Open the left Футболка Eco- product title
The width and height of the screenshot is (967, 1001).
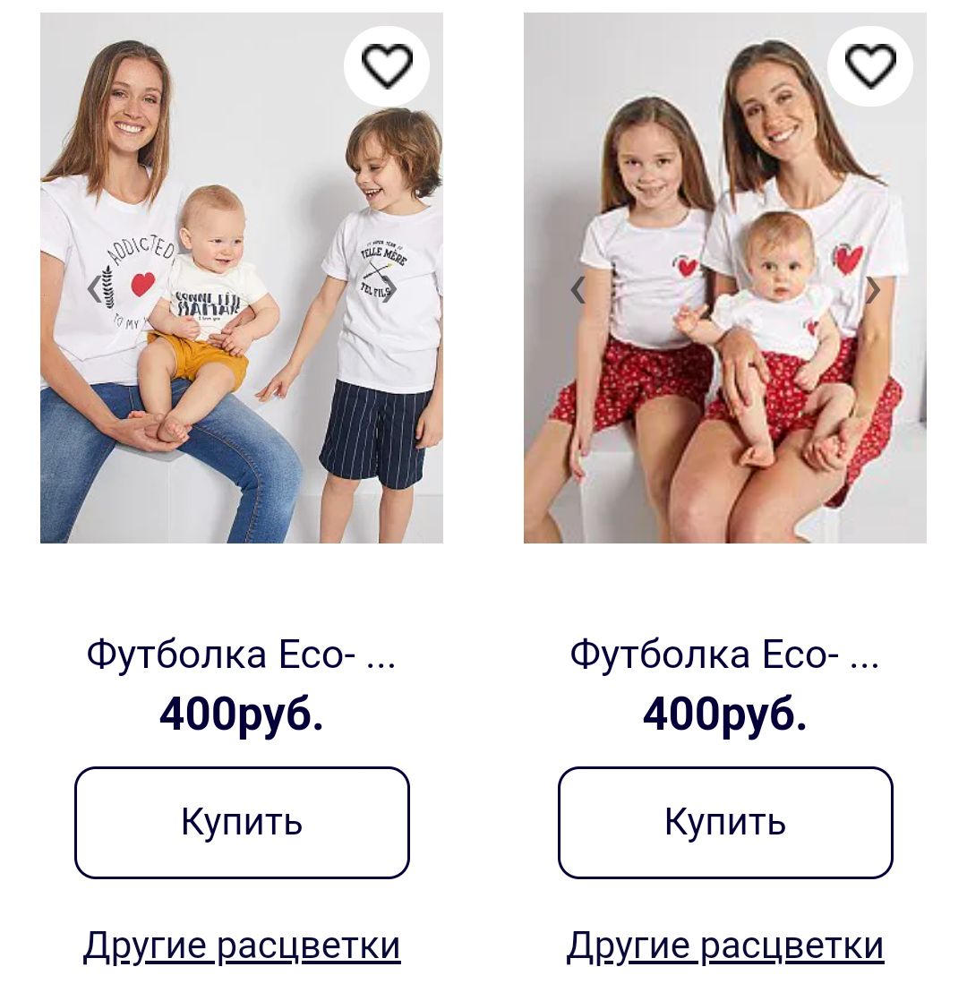(242, 654)
